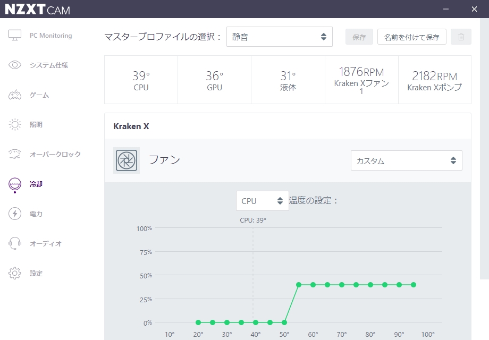Screen dimensions: 489x340
Task: Click the trash can delete profile icon
Action: (x=461, y=37)
